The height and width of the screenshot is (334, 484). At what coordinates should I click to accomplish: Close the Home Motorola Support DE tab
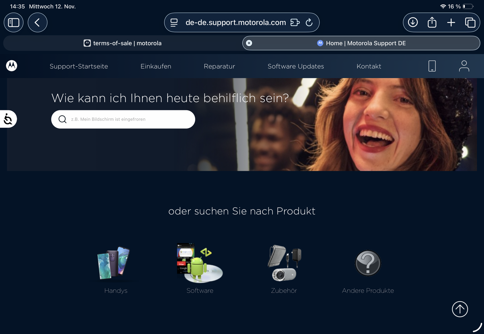249,43
